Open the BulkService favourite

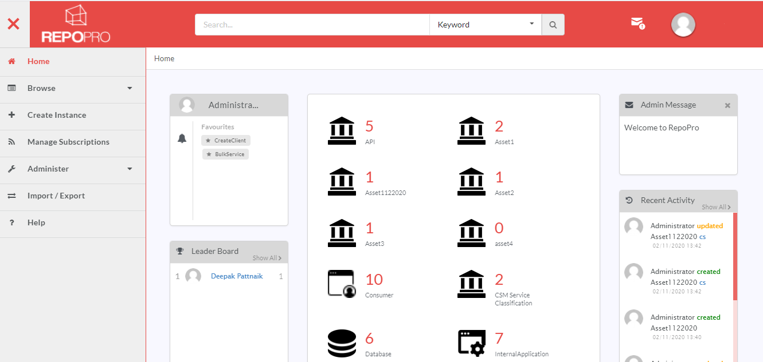pos(225,154)
